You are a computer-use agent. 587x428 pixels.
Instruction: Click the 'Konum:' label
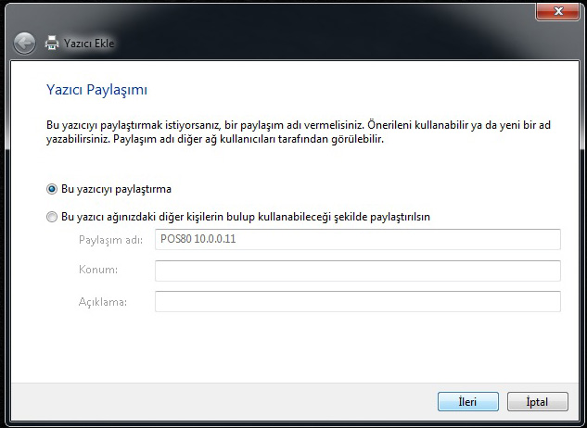click(x=97, y=271)
